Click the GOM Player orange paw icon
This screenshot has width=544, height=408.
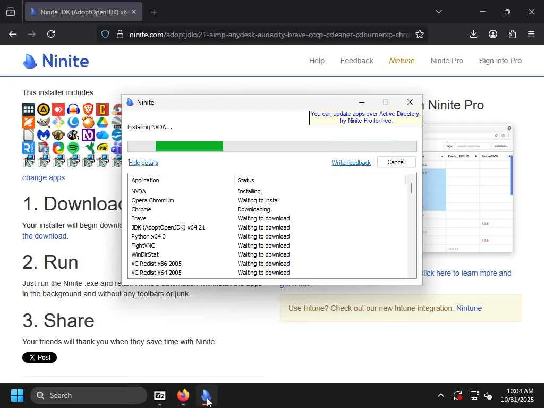click(x=88, y=123)
